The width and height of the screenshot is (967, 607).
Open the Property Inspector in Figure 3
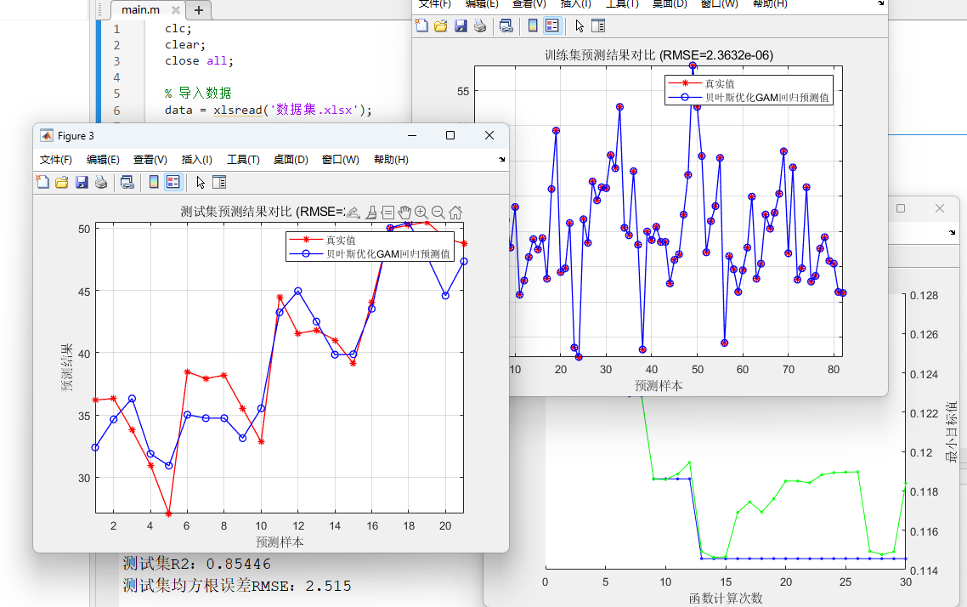point(218,182)
